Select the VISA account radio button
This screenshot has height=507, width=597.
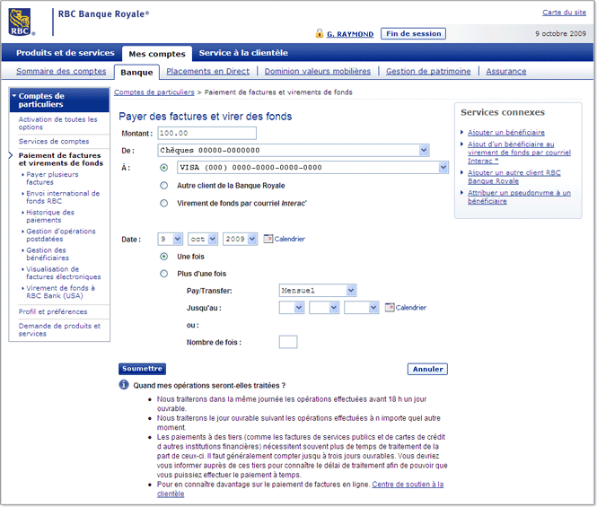pyautogui.click(x=163, y=168)
